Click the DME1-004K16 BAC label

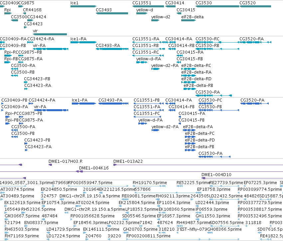point(94,168)
